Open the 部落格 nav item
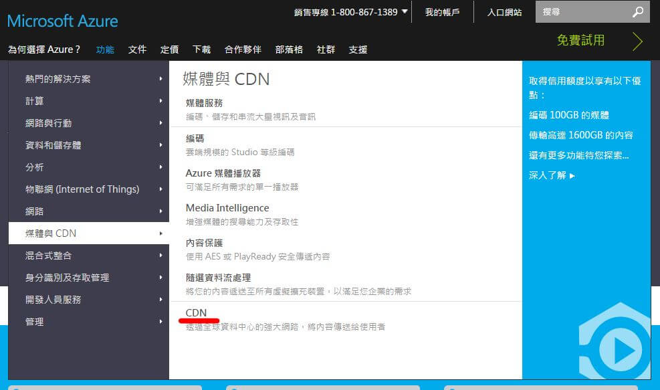Screen dimensions: 660x390 point(289,50)
